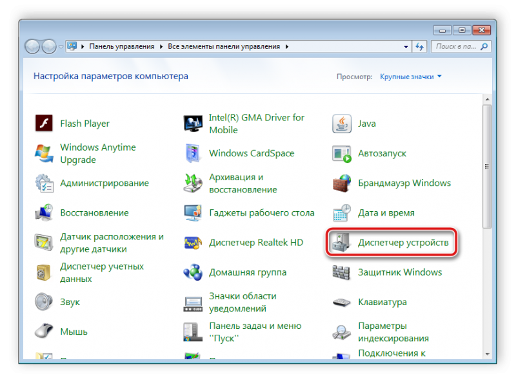This screenshot has width=516, height=383.
Task: Open the Звук speaker icon
Action: tap(44, 302)
